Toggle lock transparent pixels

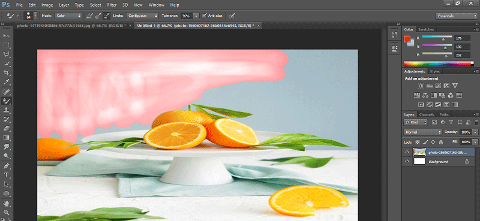417,142
